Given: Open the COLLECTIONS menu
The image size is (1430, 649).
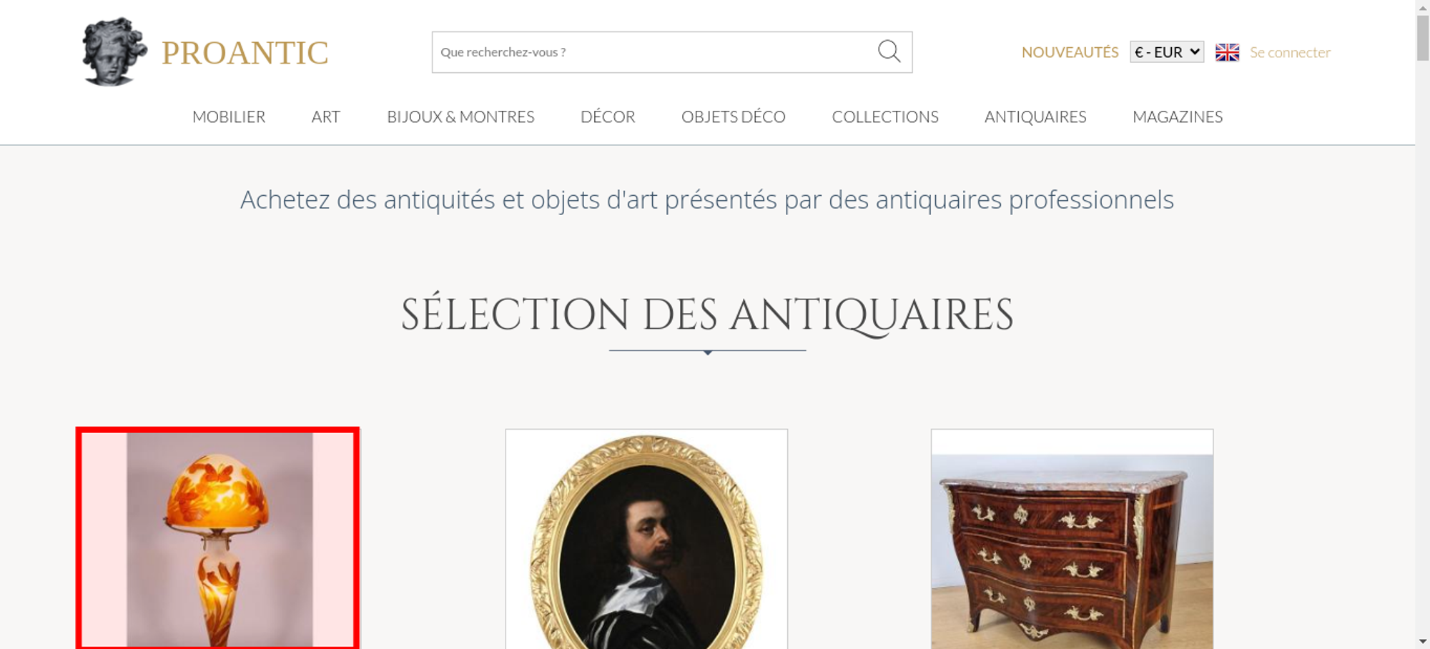Looking at the screenshot, I should pos(885,117).
